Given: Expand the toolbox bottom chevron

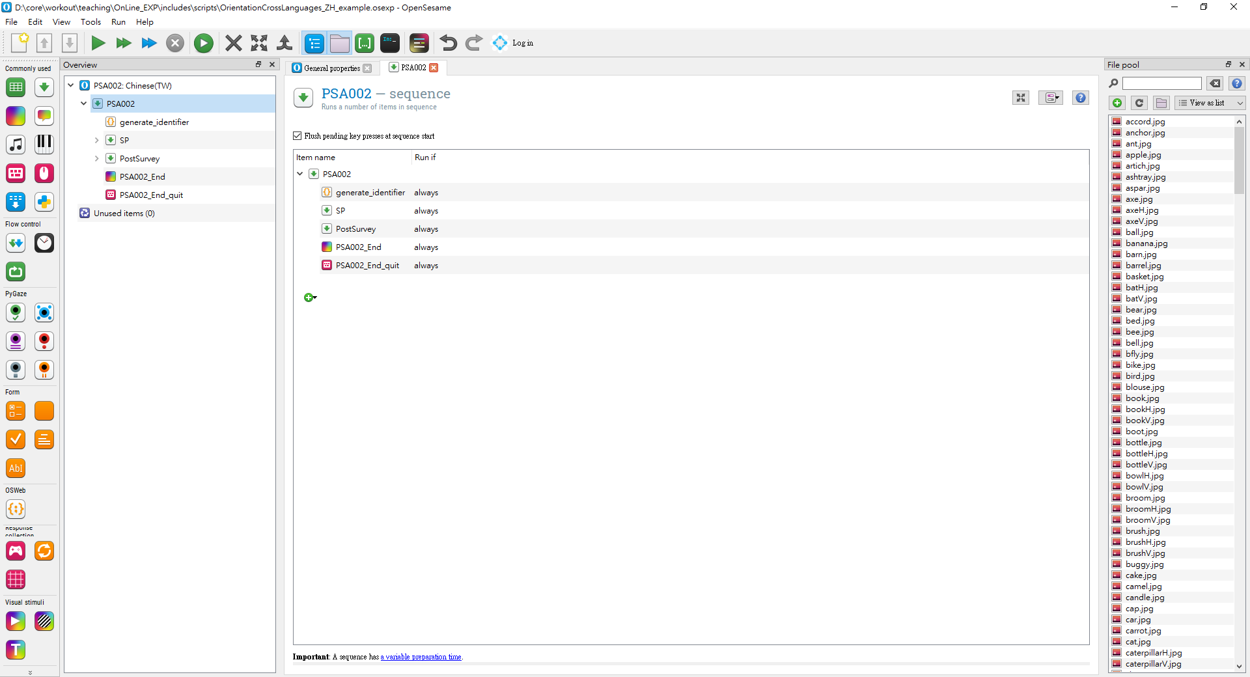Looking at the screenshot, I should (x=30, y=672).
